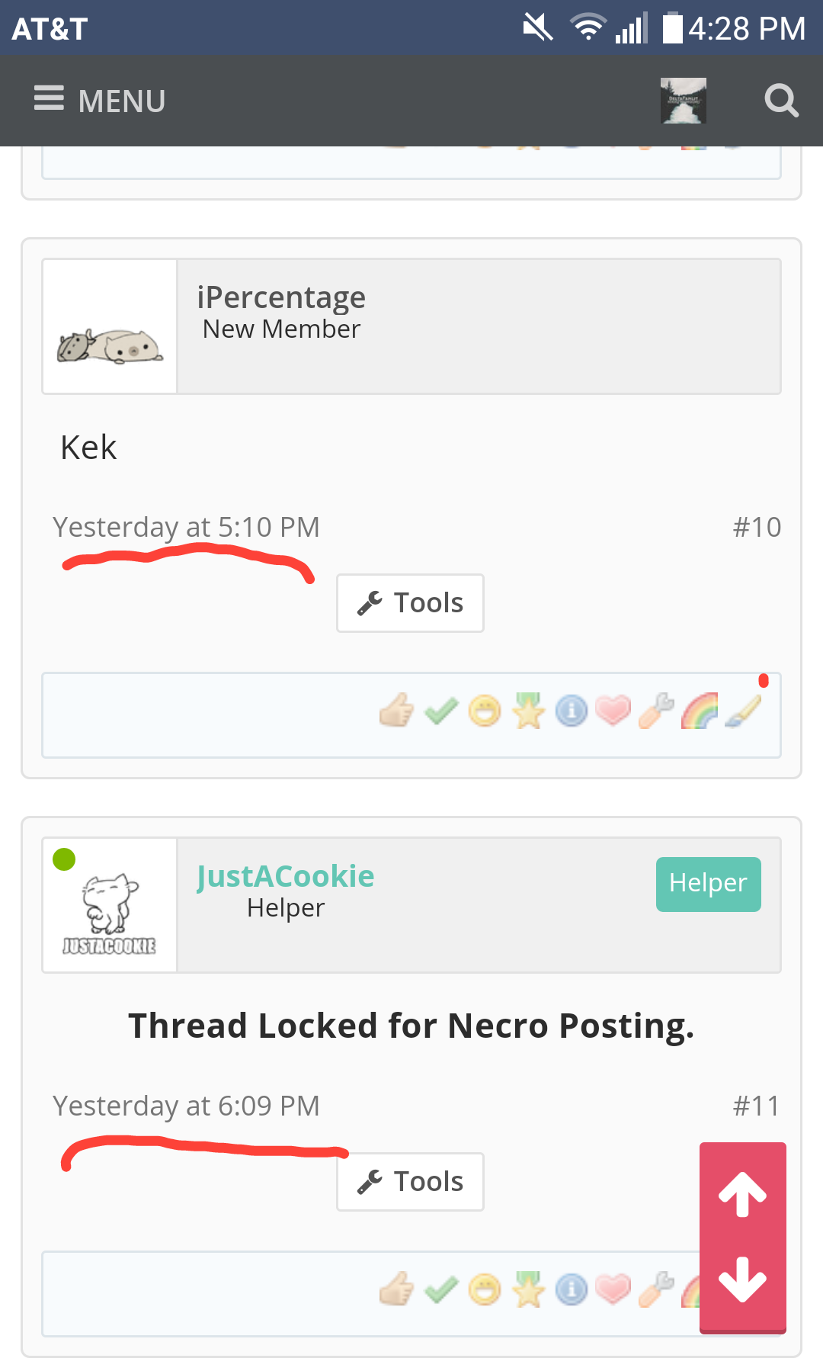Open the hamburger MENU

100,101
